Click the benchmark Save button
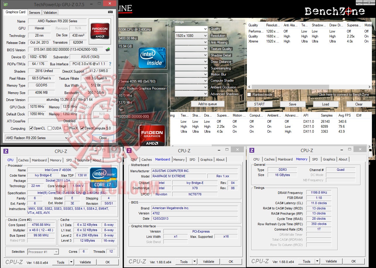 pyautogui.click(x=293, y=104)
